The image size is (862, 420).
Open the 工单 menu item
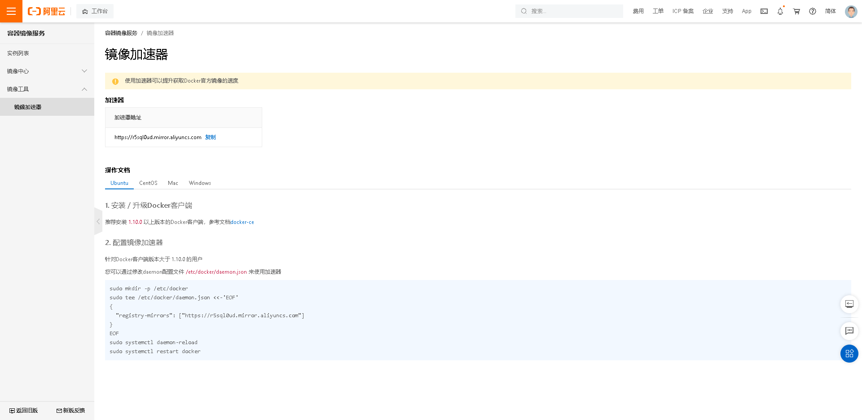[658, 11]
